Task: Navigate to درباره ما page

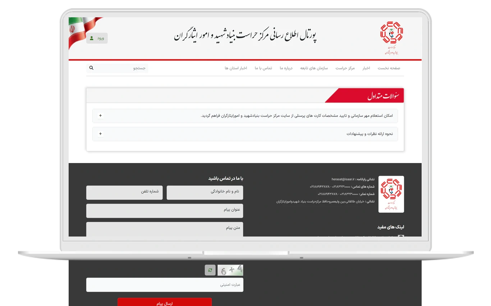Action: click(x=286, y=68)
